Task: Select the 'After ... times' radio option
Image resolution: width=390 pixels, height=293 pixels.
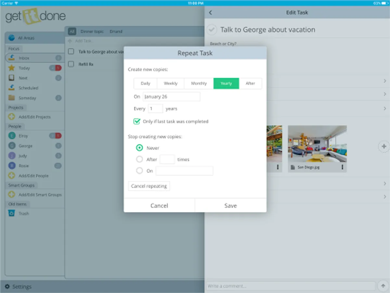Action: [139, 160]
